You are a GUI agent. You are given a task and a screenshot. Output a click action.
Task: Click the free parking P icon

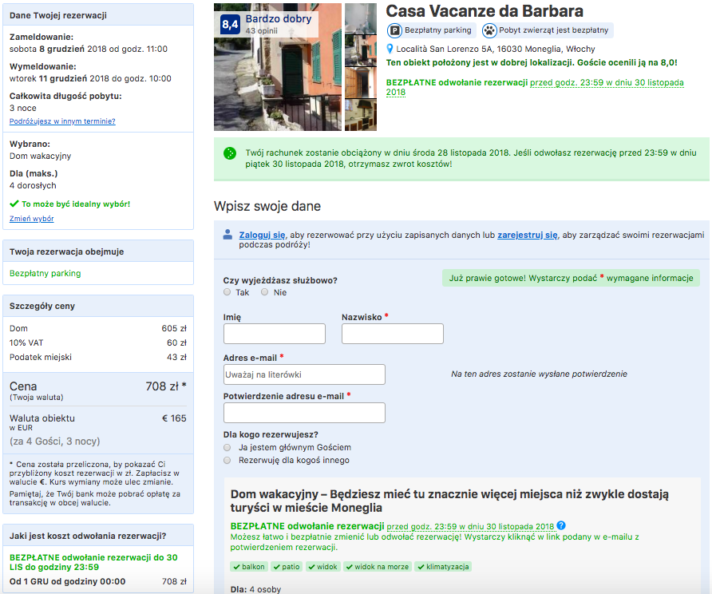(394, 30)
